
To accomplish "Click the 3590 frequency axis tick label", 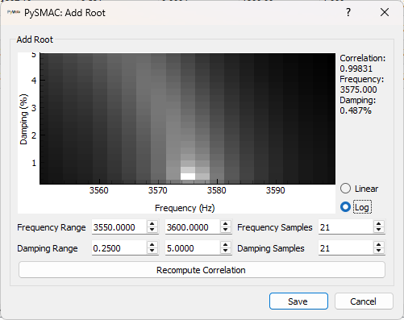I will (275, 190).
